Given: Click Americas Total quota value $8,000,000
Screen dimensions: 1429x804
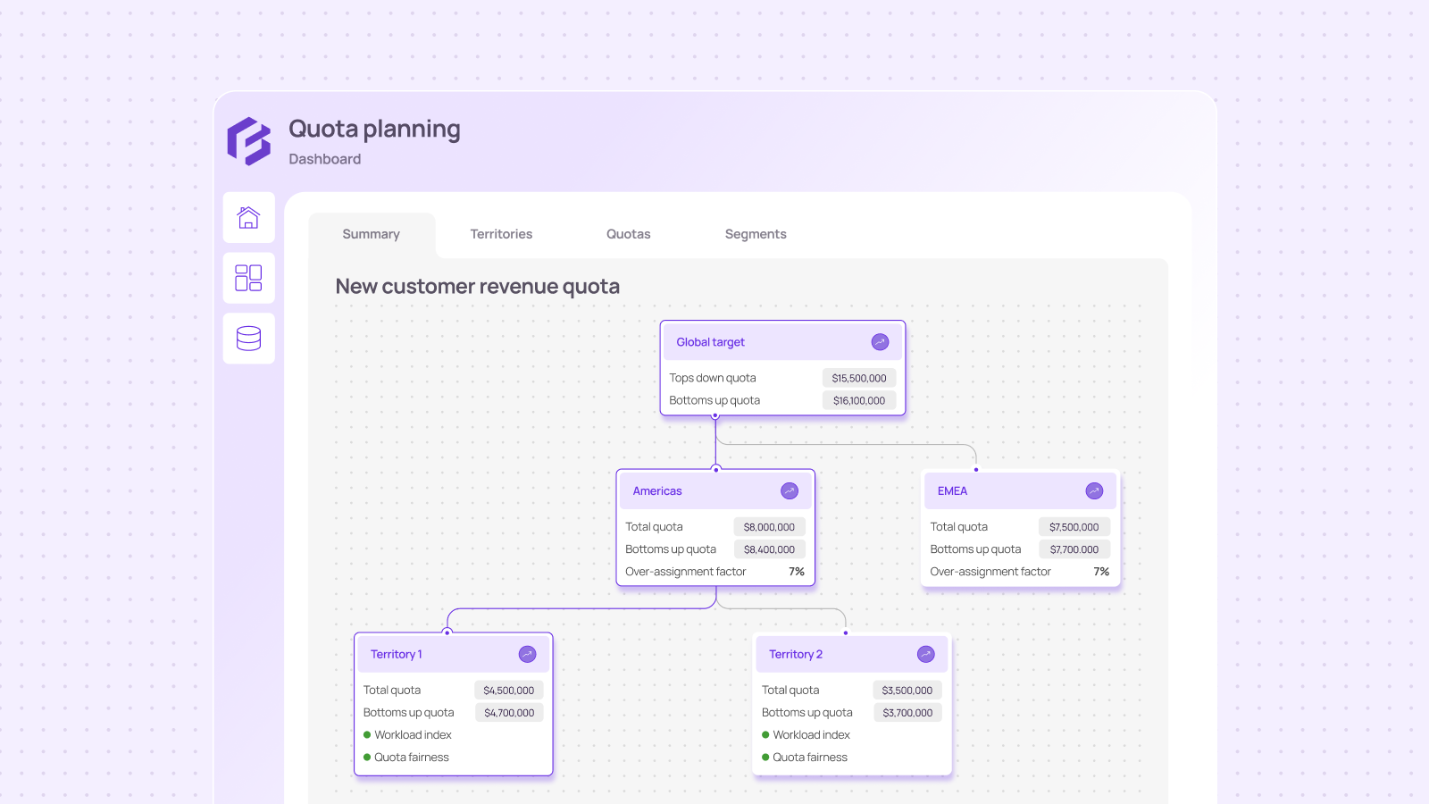Looking at the screenshot, I should click(x=769, y=527).
